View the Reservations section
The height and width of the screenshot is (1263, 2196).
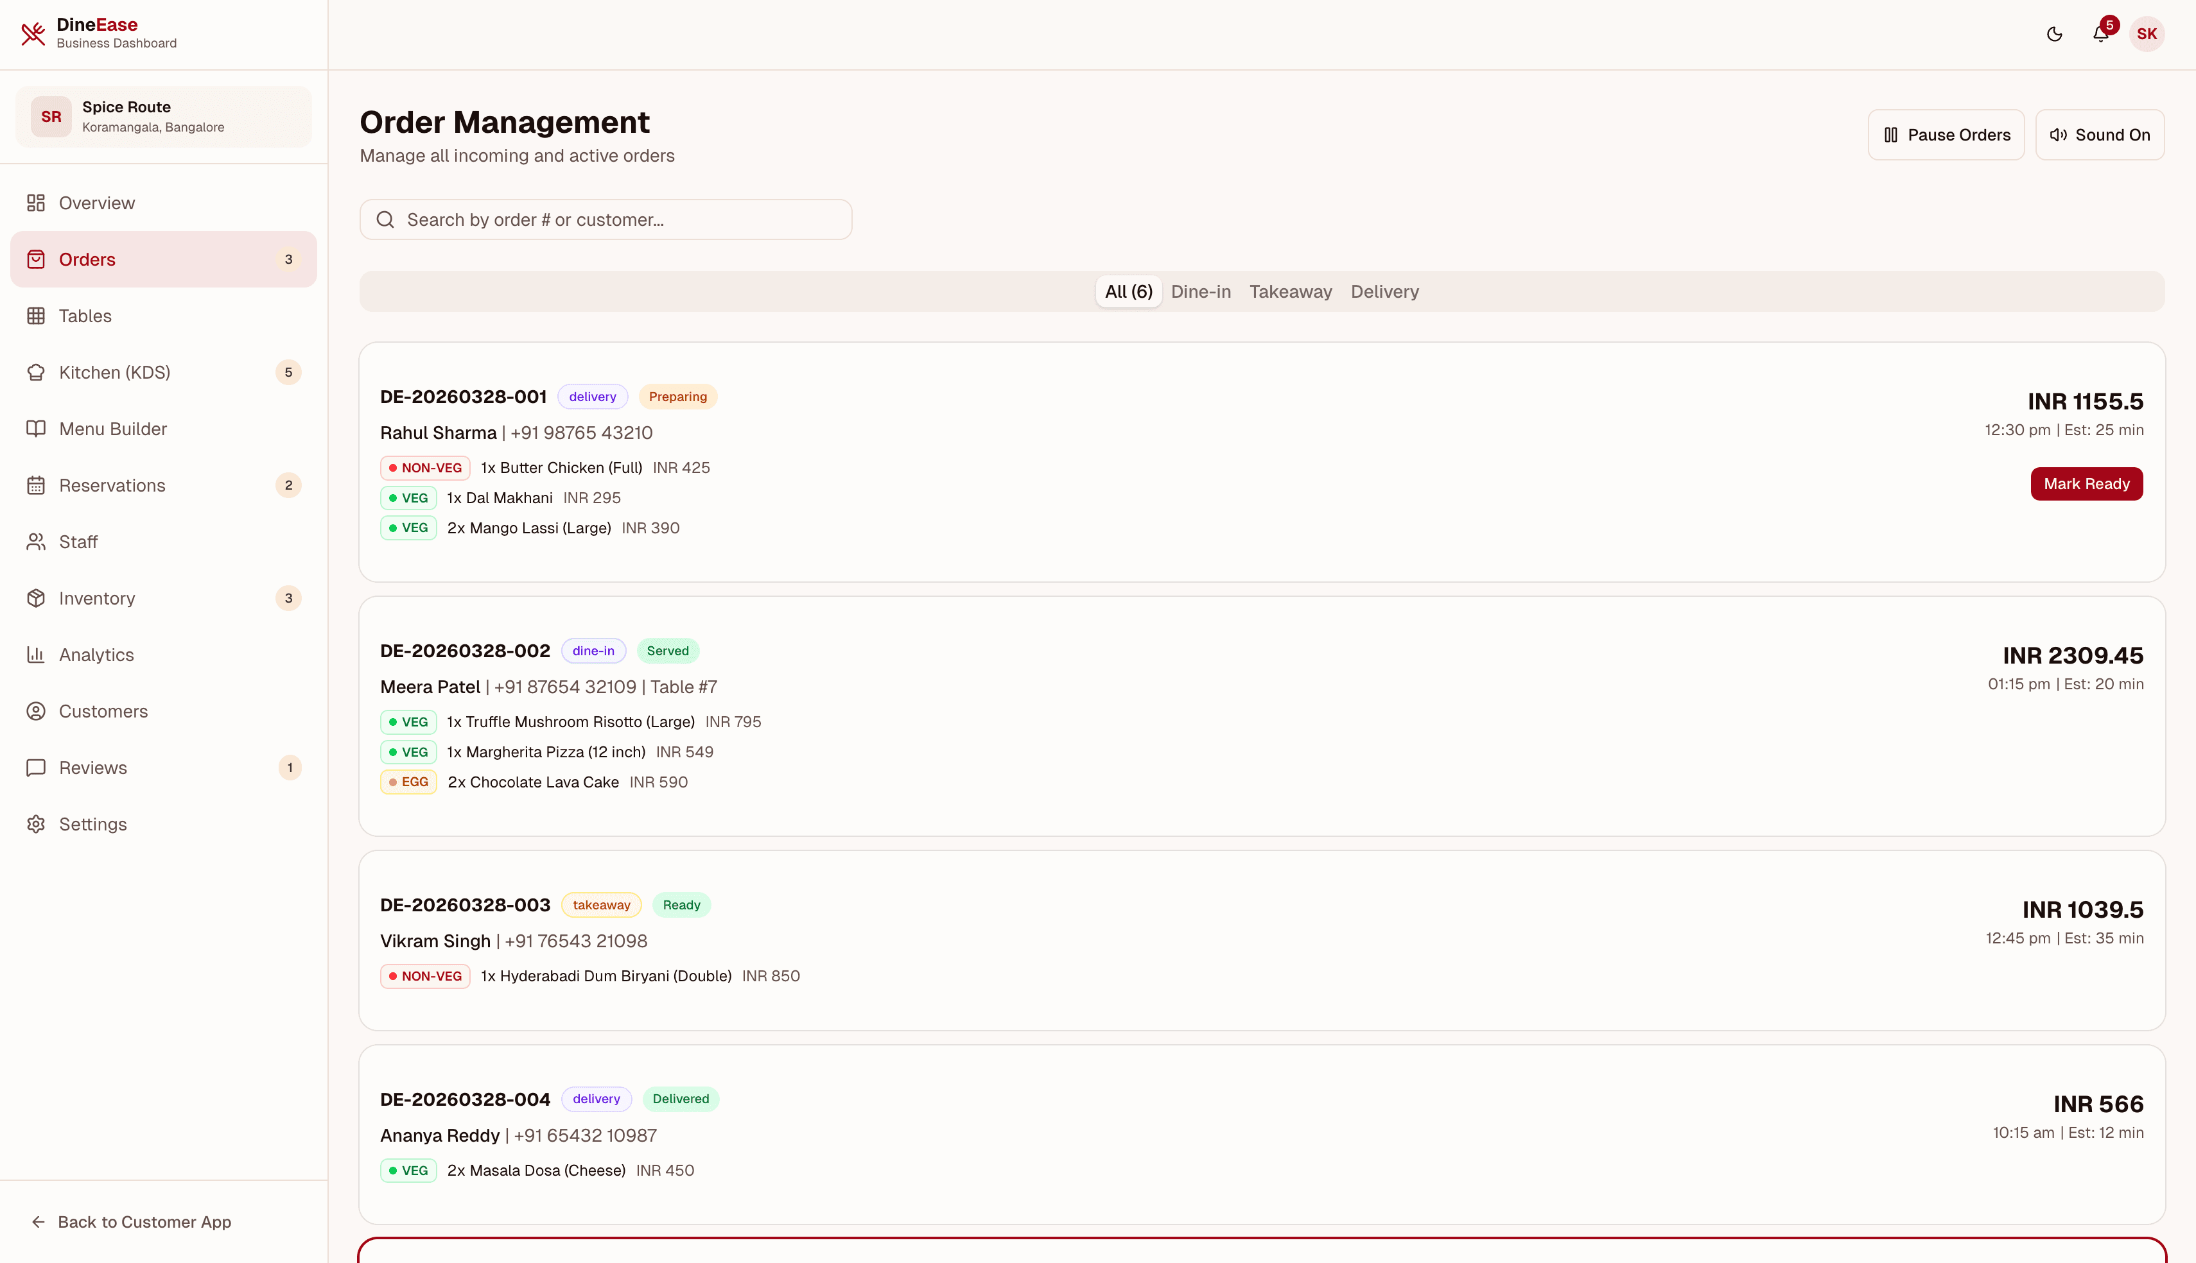pos(112,485)
